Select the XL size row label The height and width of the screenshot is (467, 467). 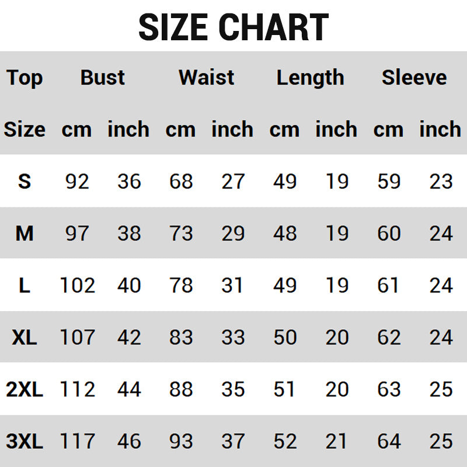pyautogui.click(x=25, y=337)
